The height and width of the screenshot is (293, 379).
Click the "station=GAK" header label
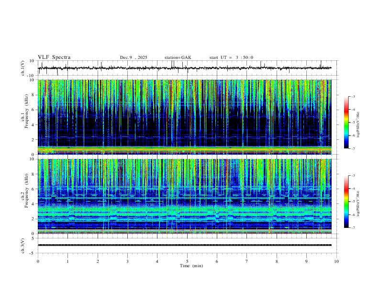pyautogui.click(x=178, y=57)
